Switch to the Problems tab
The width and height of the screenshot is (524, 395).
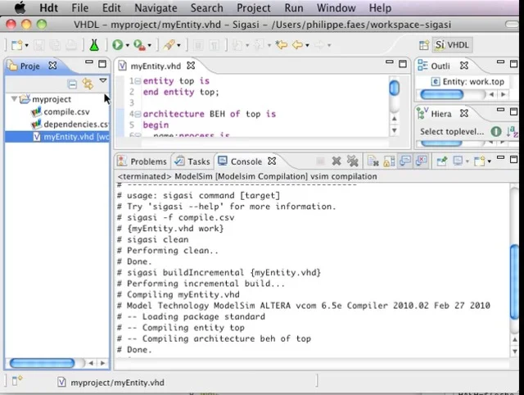coord(142,161)
